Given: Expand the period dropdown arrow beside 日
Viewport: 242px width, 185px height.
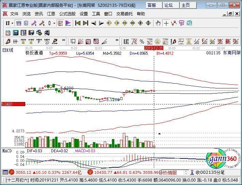Looking at the screenshot, I should pyautogui.click(x=12, y=23).
